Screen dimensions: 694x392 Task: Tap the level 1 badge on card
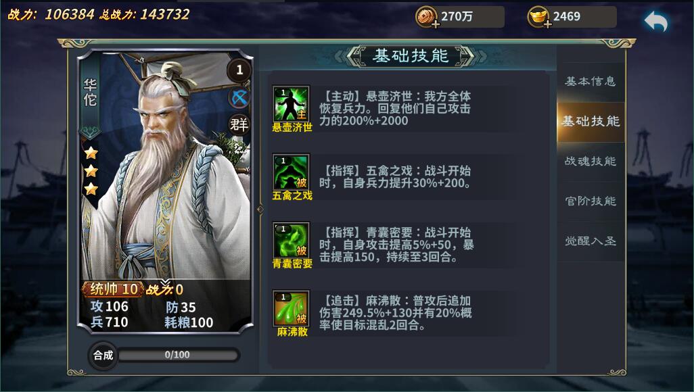pos(239,70)
